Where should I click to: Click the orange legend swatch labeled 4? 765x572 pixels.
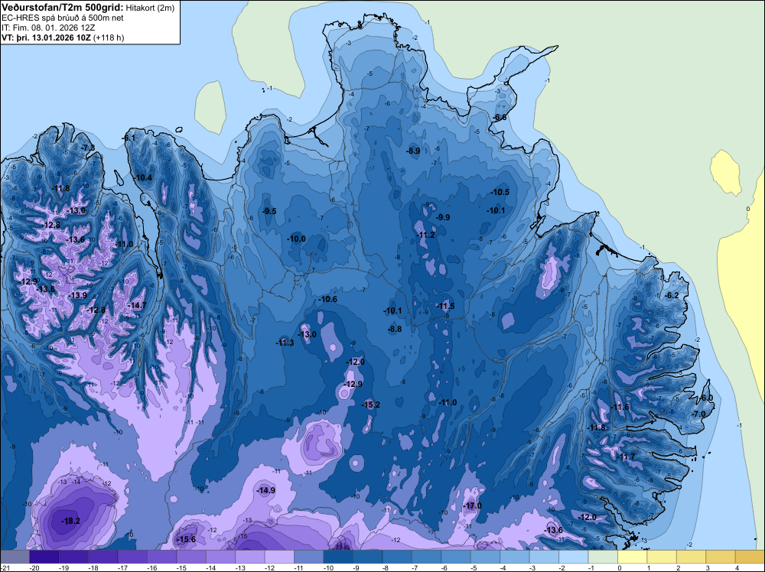click(750, 557)
